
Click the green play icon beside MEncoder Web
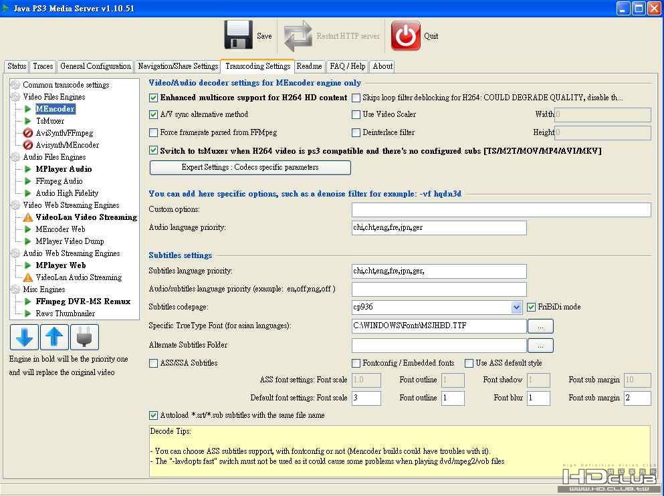(28, 229)
